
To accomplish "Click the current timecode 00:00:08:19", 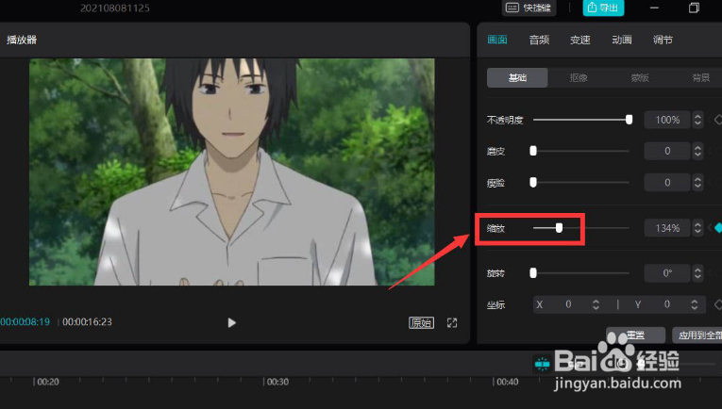I will (25, 321).
